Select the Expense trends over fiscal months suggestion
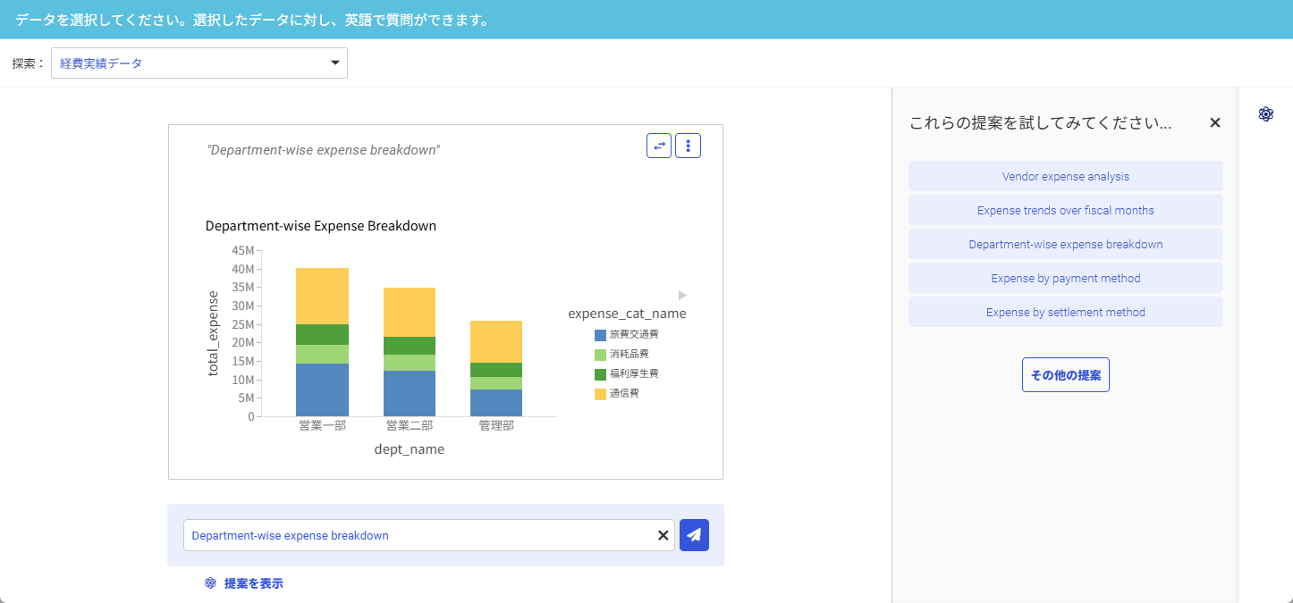 point(1066,210)
